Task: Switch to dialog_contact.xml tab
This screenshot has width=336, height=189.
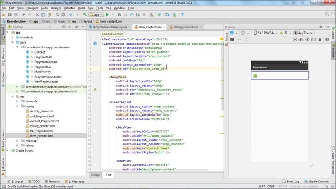Action: [185, 27]
